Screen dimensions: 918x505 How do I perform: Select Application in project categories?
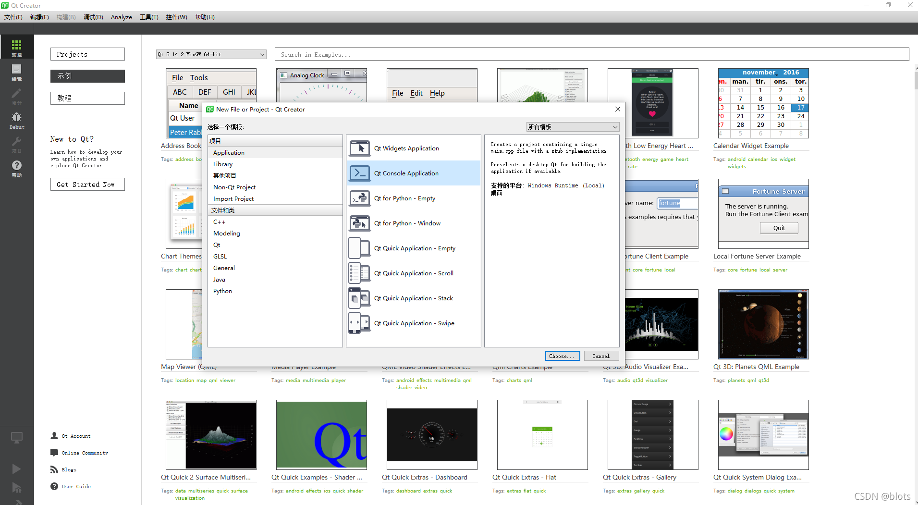click(275, 153)
